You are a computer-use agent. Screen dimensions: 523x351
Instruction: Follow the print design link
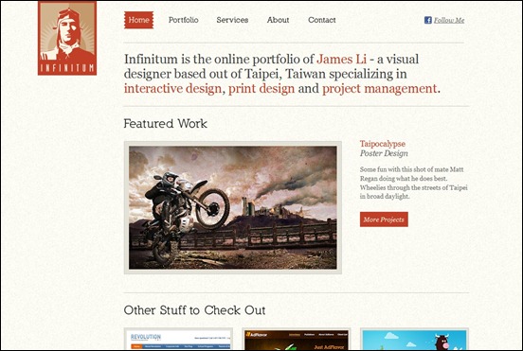coord(261,89)
